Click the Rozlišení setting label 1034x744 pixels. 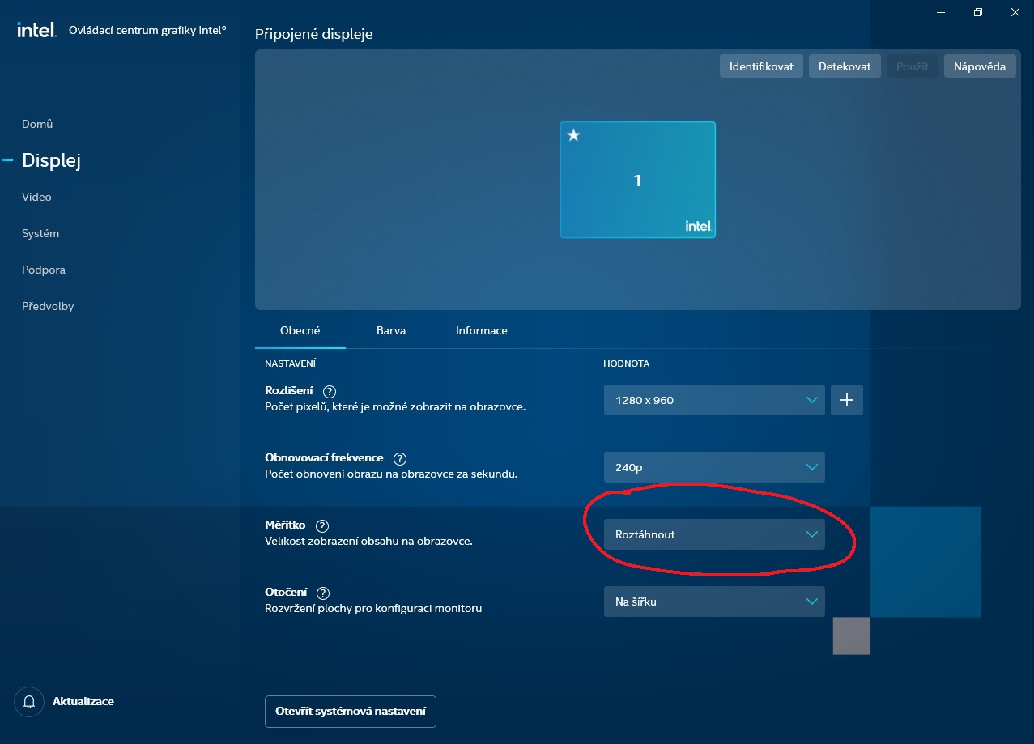289,391
